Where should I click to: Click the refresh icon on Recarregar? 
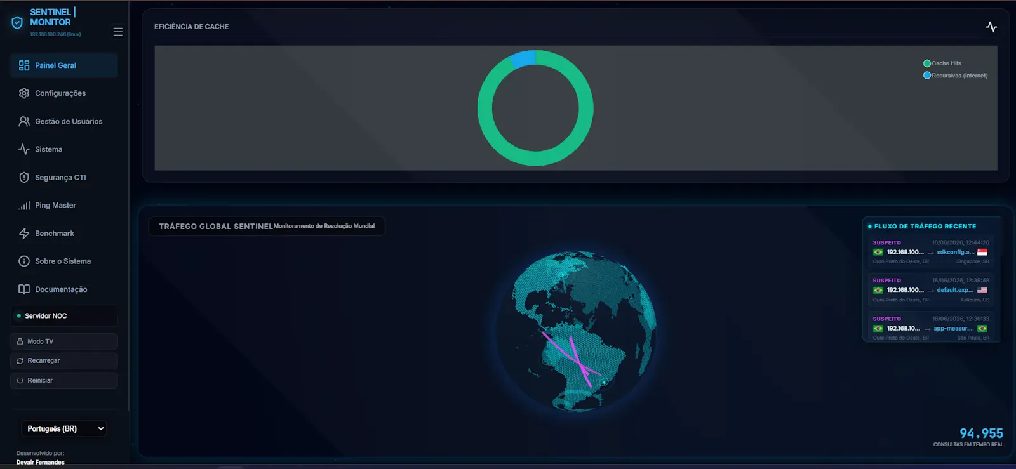[x=20, y=360]
